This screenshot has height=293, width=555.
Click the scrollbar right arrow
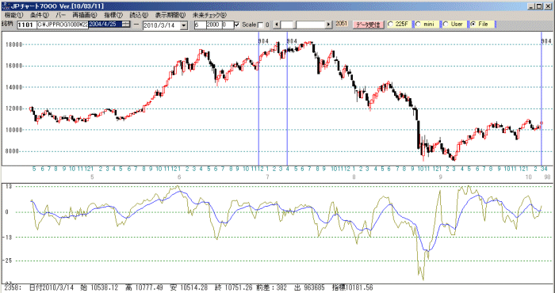[x=329, y=25]
